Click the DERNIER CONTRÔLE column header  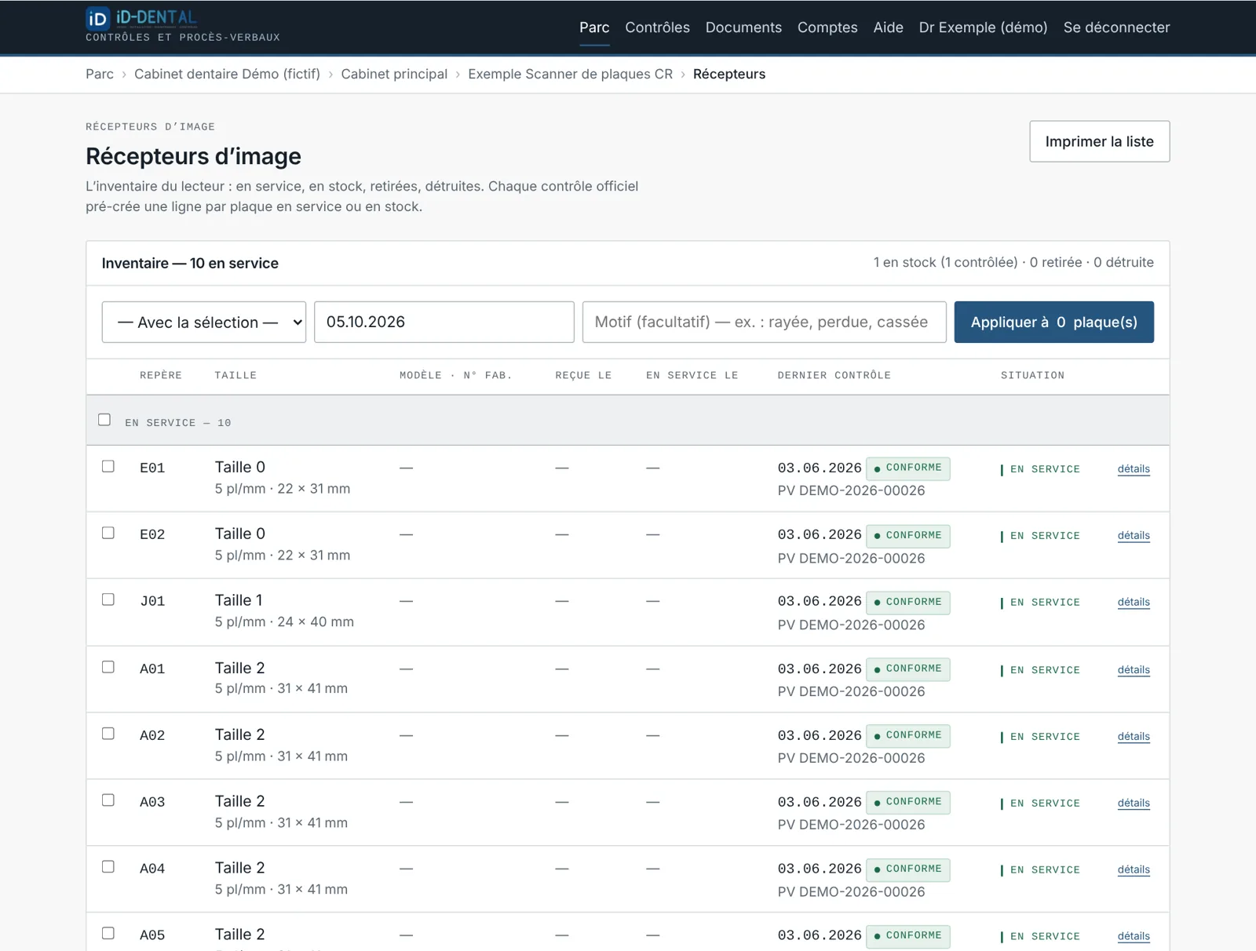tap(834, 376)
